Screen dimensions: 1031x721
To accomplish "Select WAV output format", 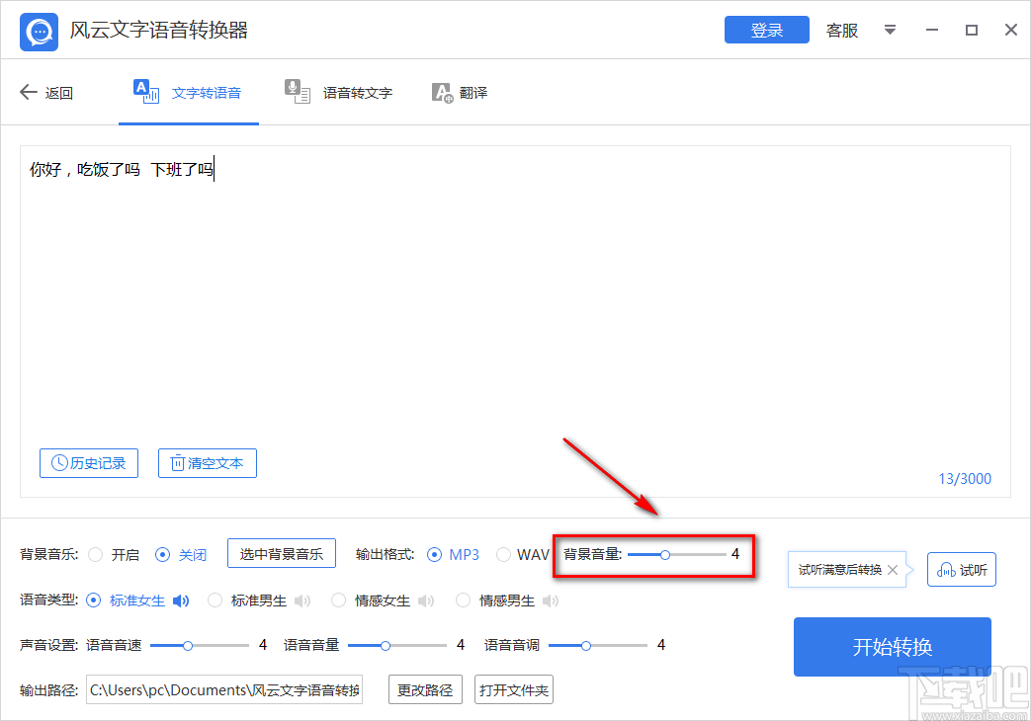I will click(x=504, y=554).
